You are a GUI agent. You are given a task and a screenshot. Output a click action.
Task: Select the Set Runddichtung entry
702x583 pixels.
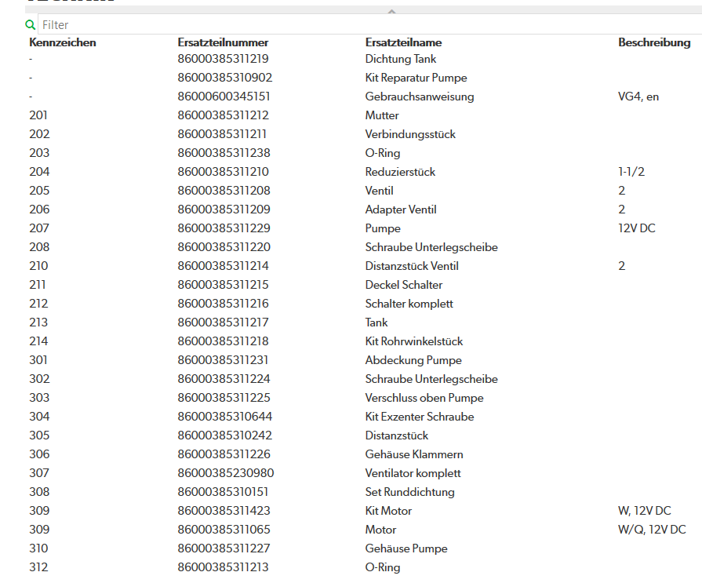click(409, 491)
